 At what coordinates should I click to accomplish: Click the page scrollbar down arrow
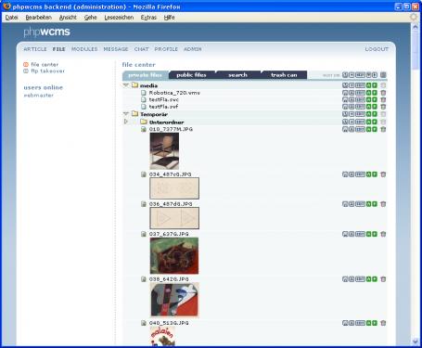pos(416,342)
